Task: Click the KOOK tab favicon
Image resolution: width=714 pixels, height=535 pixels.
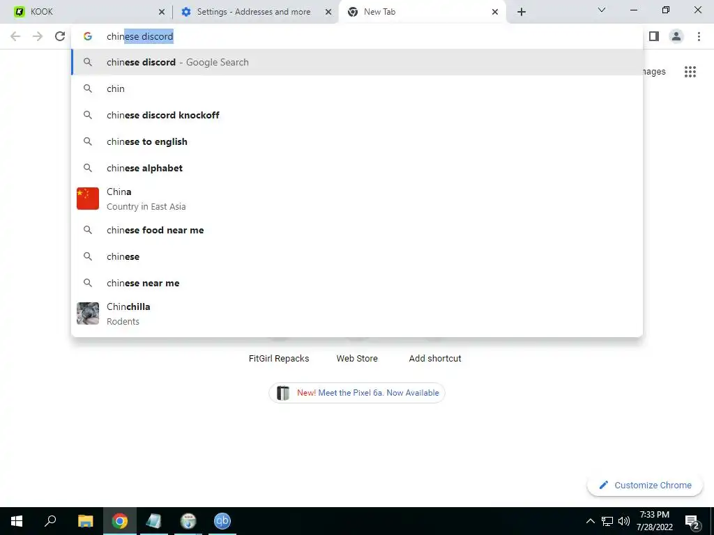Action: point(19,12)
